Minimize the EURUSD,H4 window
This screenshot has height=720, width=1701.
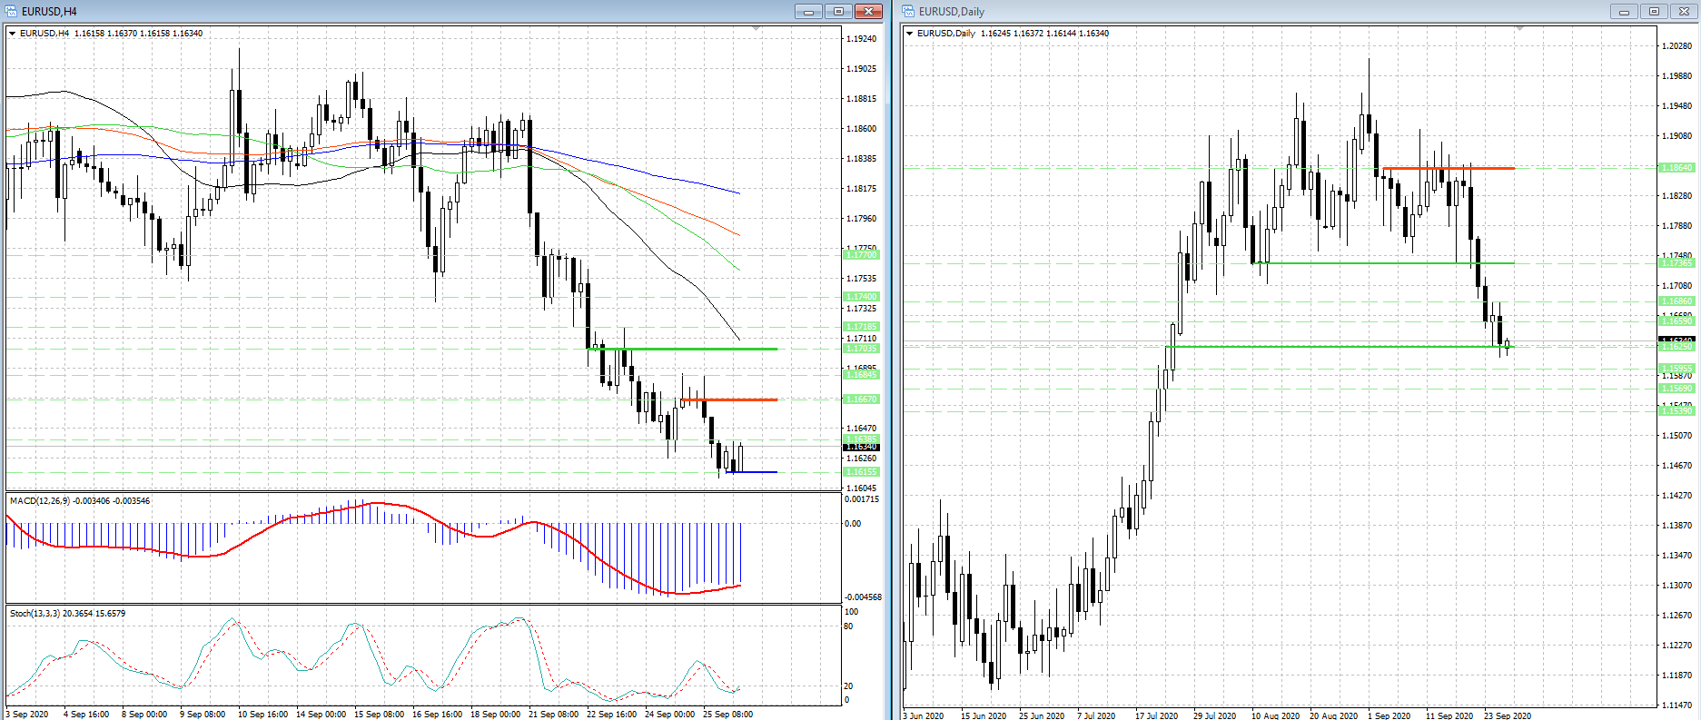(x=808, y=11)
